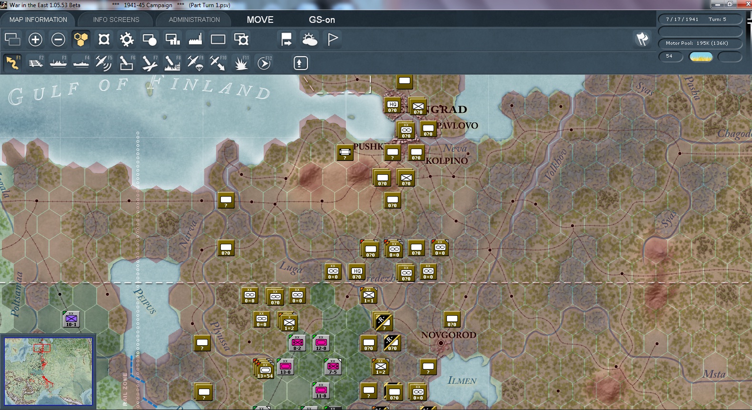Click the clear weather indicator swatch

click(701, 57)
